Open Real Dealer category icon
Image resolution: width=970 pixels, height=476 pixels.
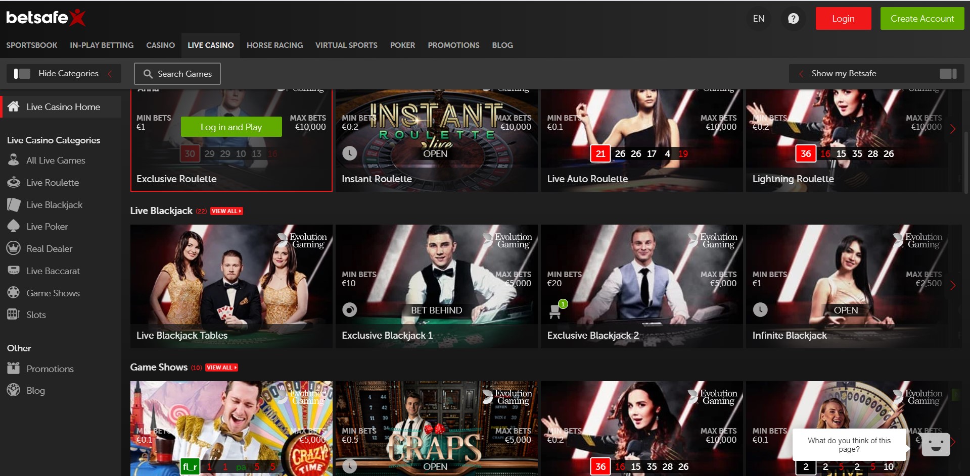pos(14,248)
